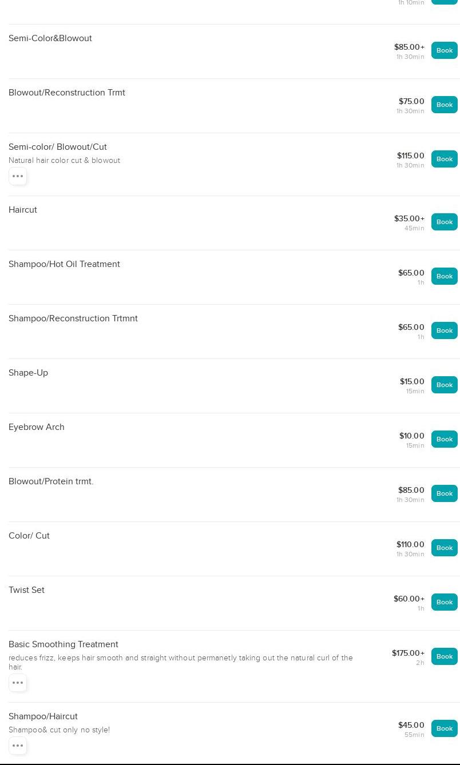
Task: Book the $35.00+ Haircut
Action: click(444, 222)
